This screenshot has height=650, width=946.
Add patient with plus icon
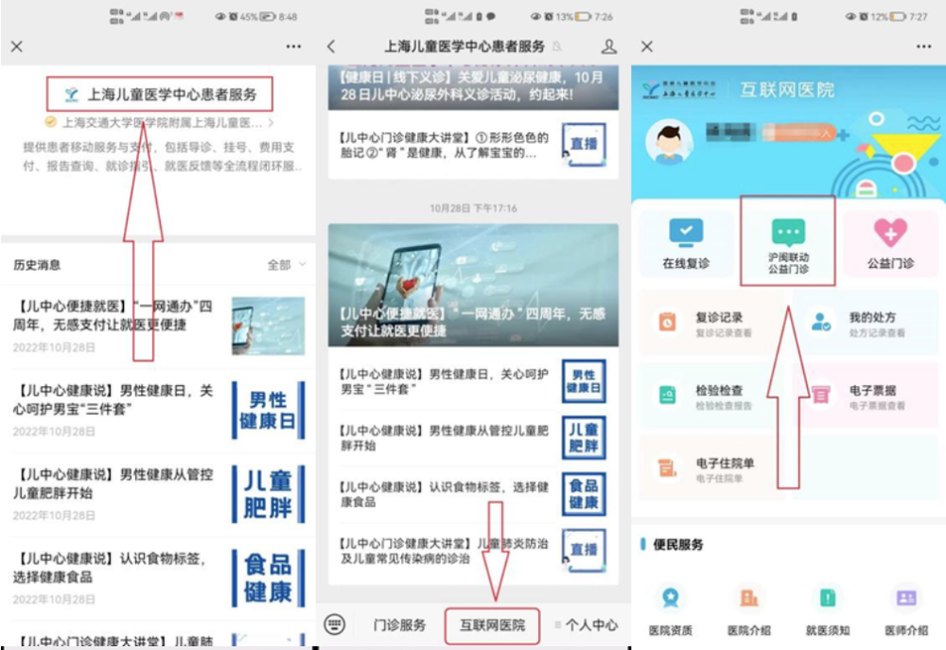point(843,134)
